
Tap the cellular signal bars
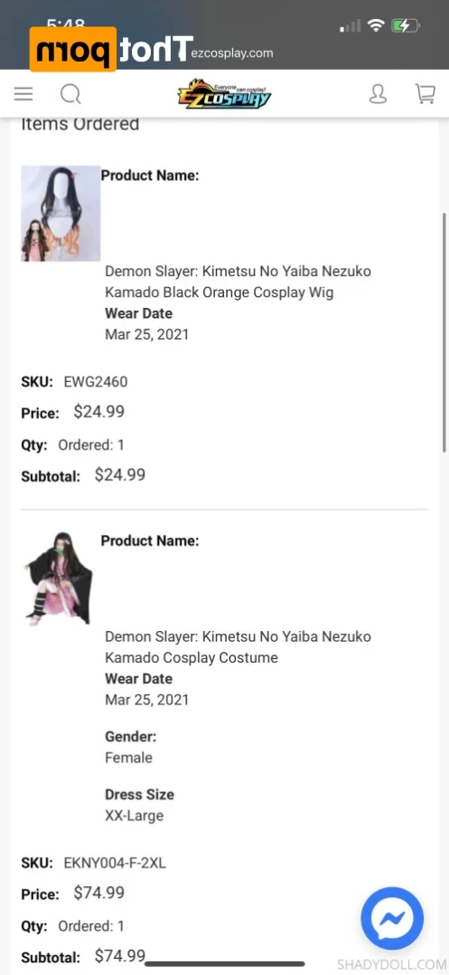[351, 26]
